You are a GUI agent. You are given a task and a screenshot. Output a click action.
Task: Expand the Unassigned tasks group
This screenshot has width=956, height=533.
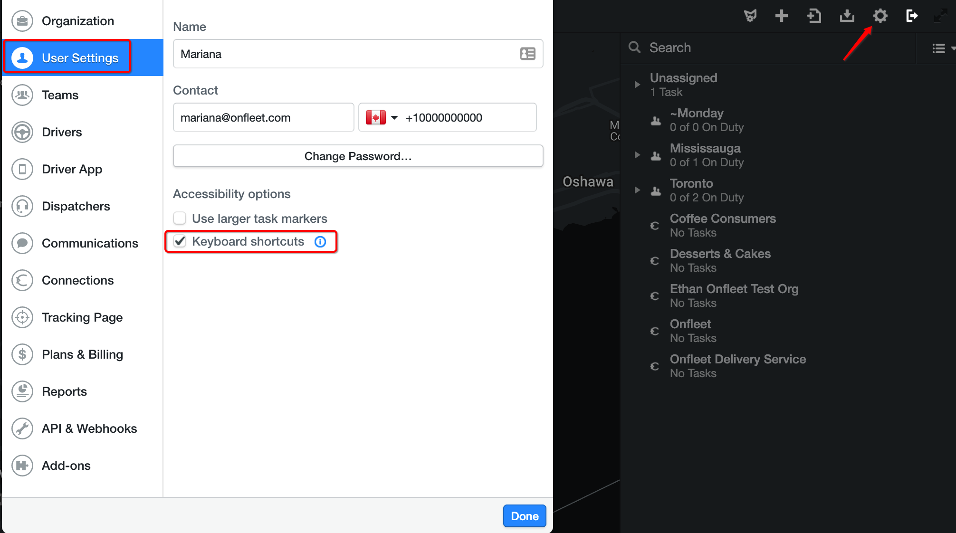(637, 84)
